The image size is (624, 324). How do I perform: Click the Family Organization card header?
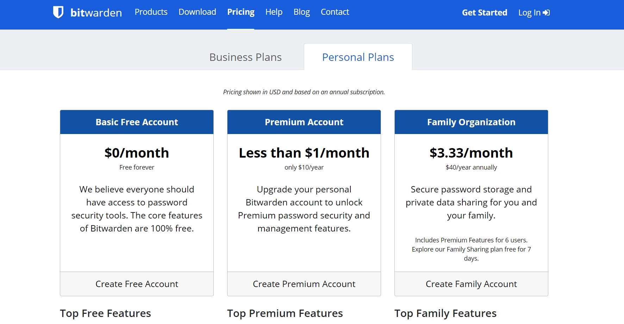(x=472, y=122)
